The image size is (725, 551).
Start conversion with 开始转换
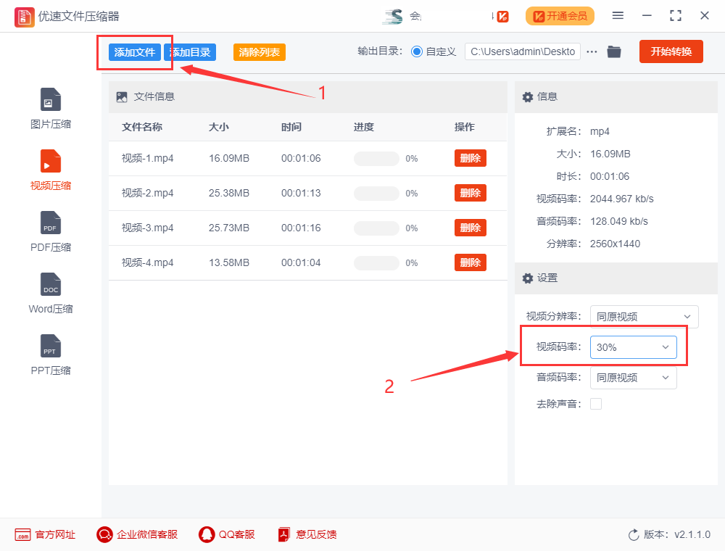pyautogui.click(x=671, y=51)
